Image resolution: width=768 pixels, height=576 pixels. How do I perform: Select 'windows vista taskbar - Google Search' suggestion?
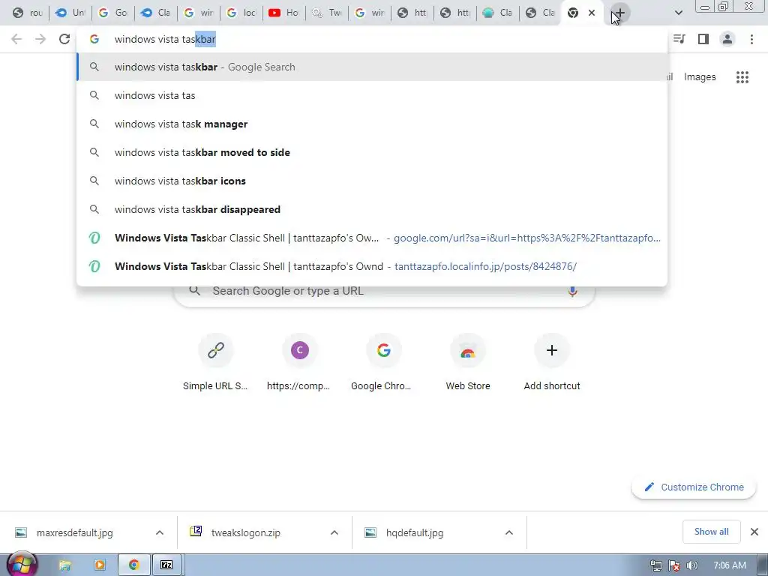point(372,67)
